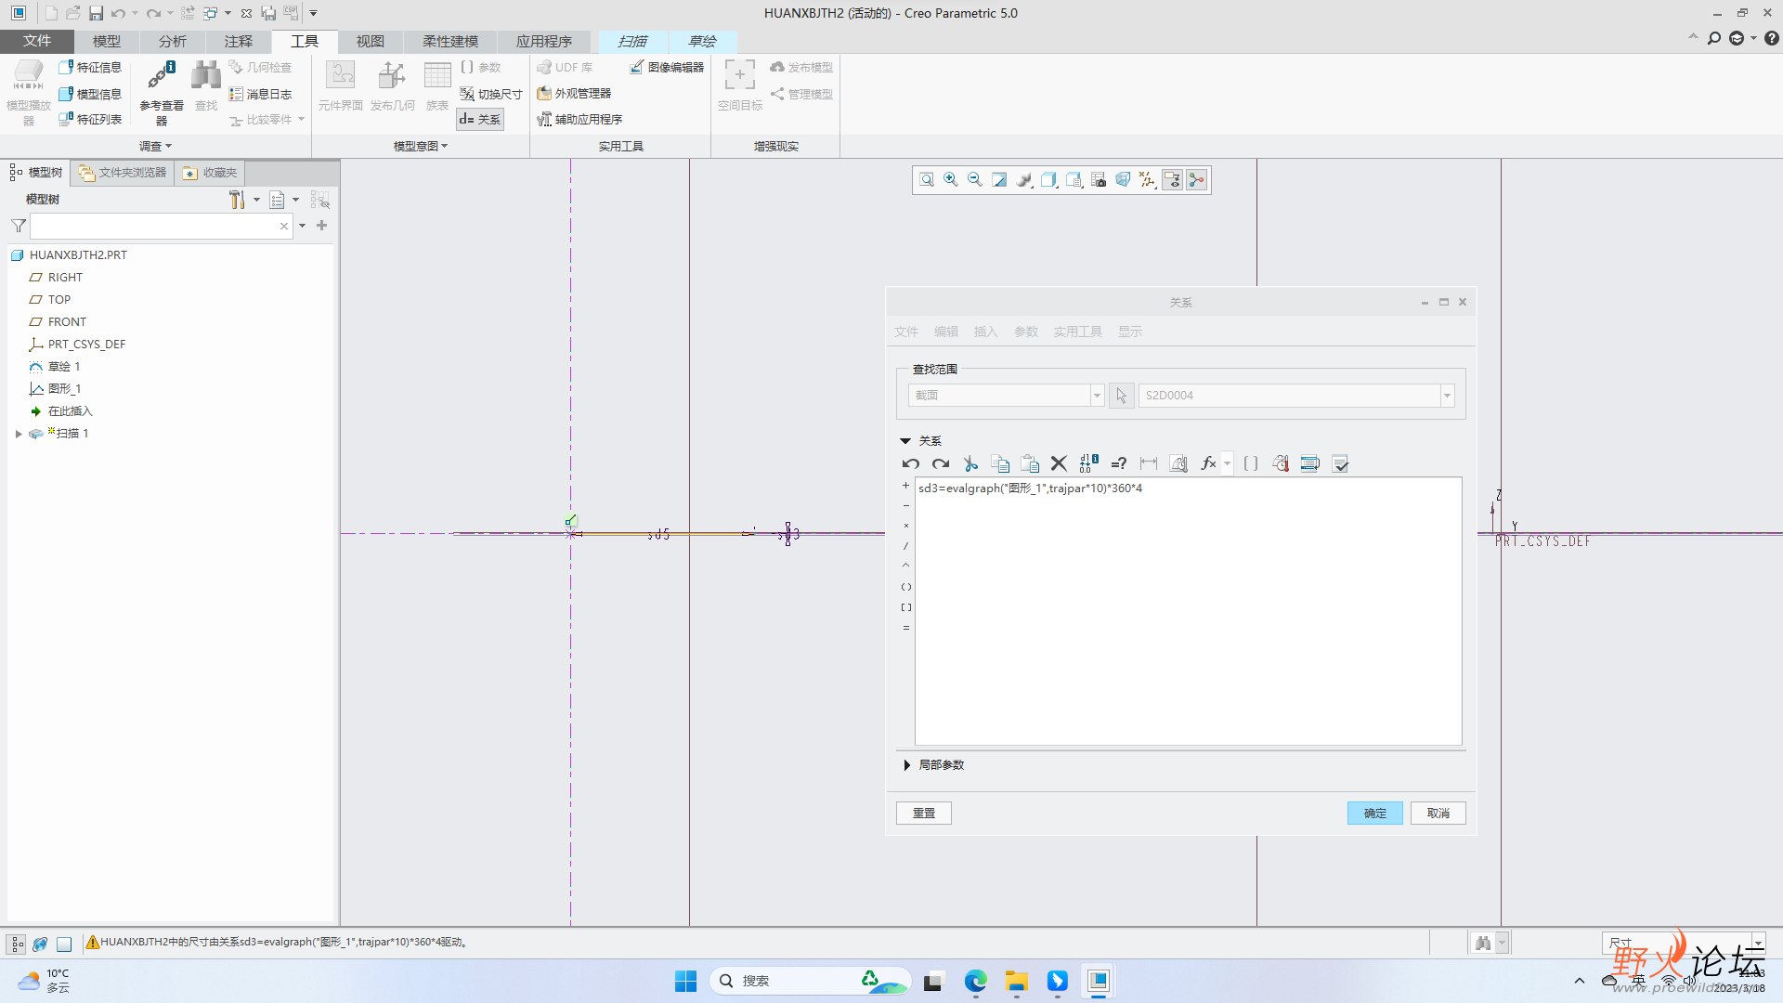Switch to the 模型 ribbon tab
1783x1003 pixels.
[107, 41]
